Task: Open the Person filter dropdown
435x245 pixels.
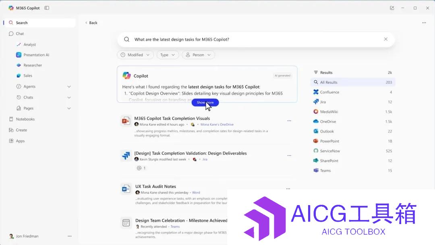Action: pos(198,55)
